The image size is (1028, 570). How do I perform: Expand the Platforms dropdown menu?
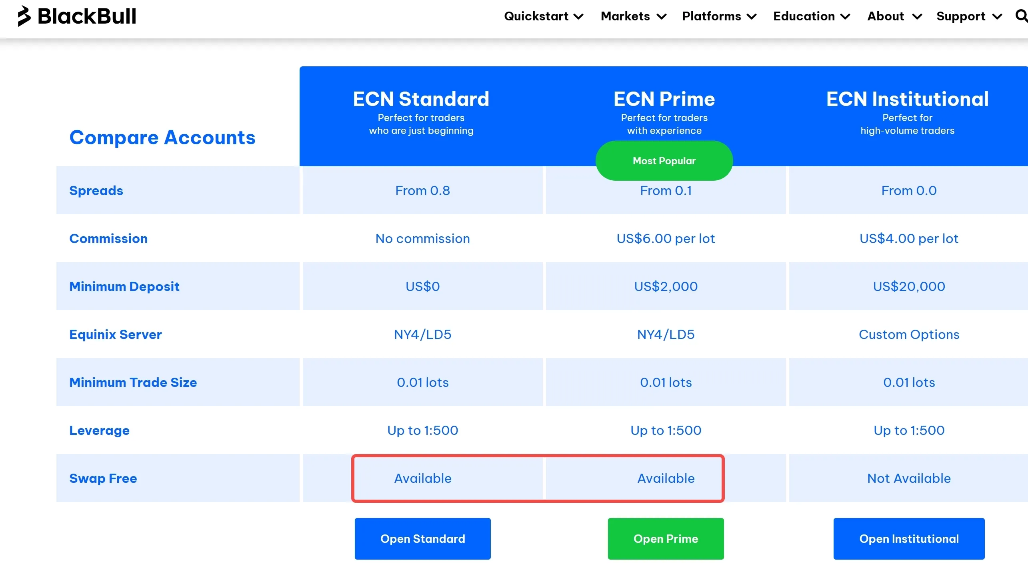[x=712, y=17]
